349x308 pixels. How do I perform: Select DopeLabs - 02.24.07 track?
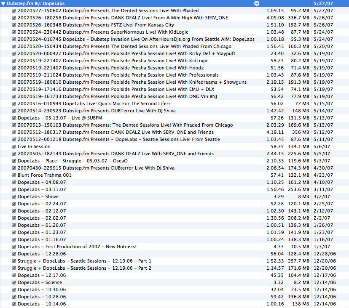[x=42, y=204]
